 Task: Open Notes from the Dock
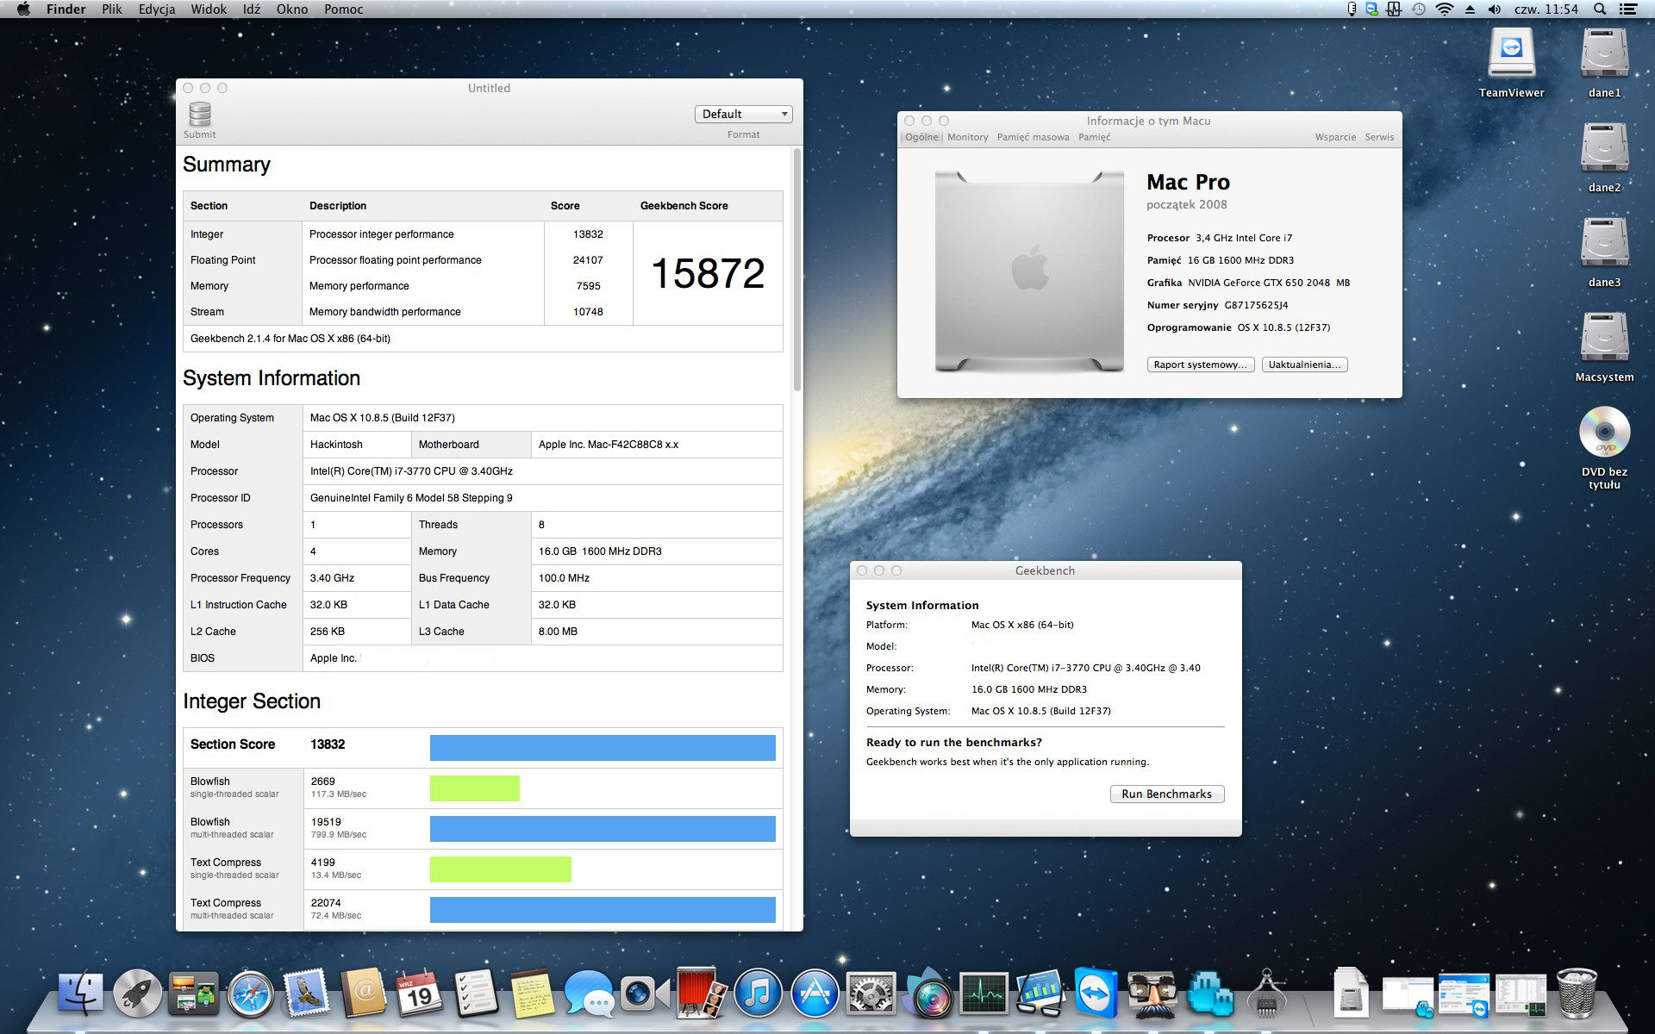(x=533, y=994)
